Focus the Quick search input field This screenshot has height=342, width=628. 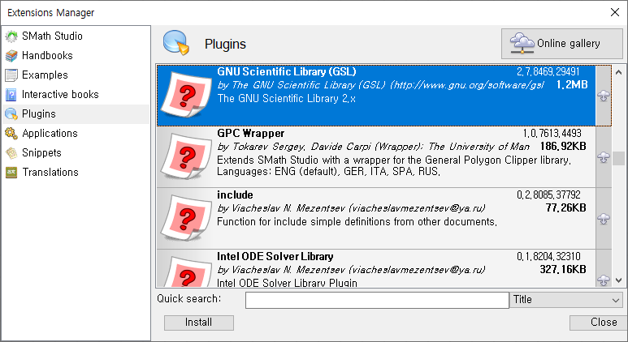[x=377, y=300]
